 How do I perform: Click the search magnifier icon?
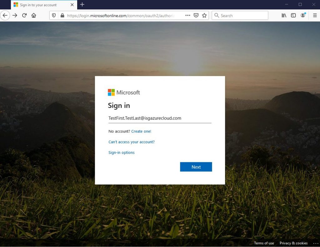pyautogui.click(x=217, y=16)
